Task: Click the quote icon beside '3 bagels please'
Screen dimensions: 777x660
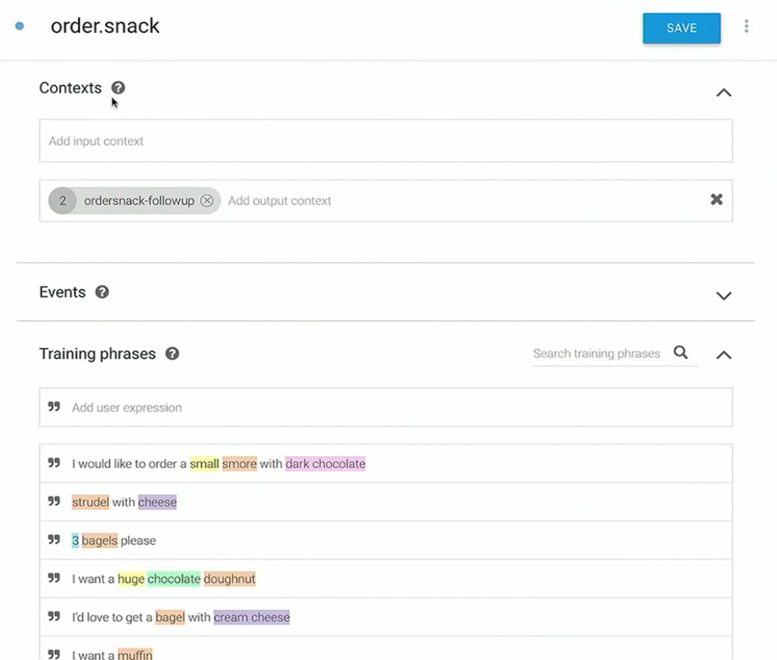Action: 54,540
